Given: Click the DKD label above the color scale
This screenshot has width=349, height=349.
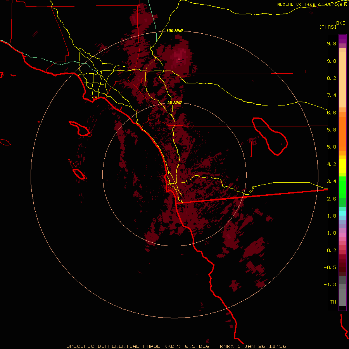Looking at the screenshot, I should click(x=341, y=23).
